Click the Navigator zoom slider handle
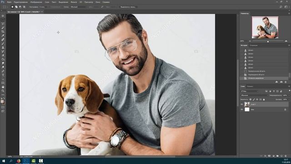Viewport: 291px width, 164px height. [x=268, y=41]
